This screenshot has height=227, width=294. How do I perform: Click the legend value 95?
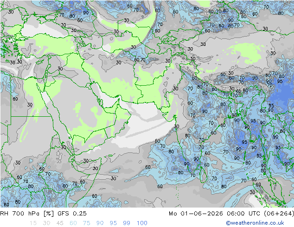click(x=113, y=223)
